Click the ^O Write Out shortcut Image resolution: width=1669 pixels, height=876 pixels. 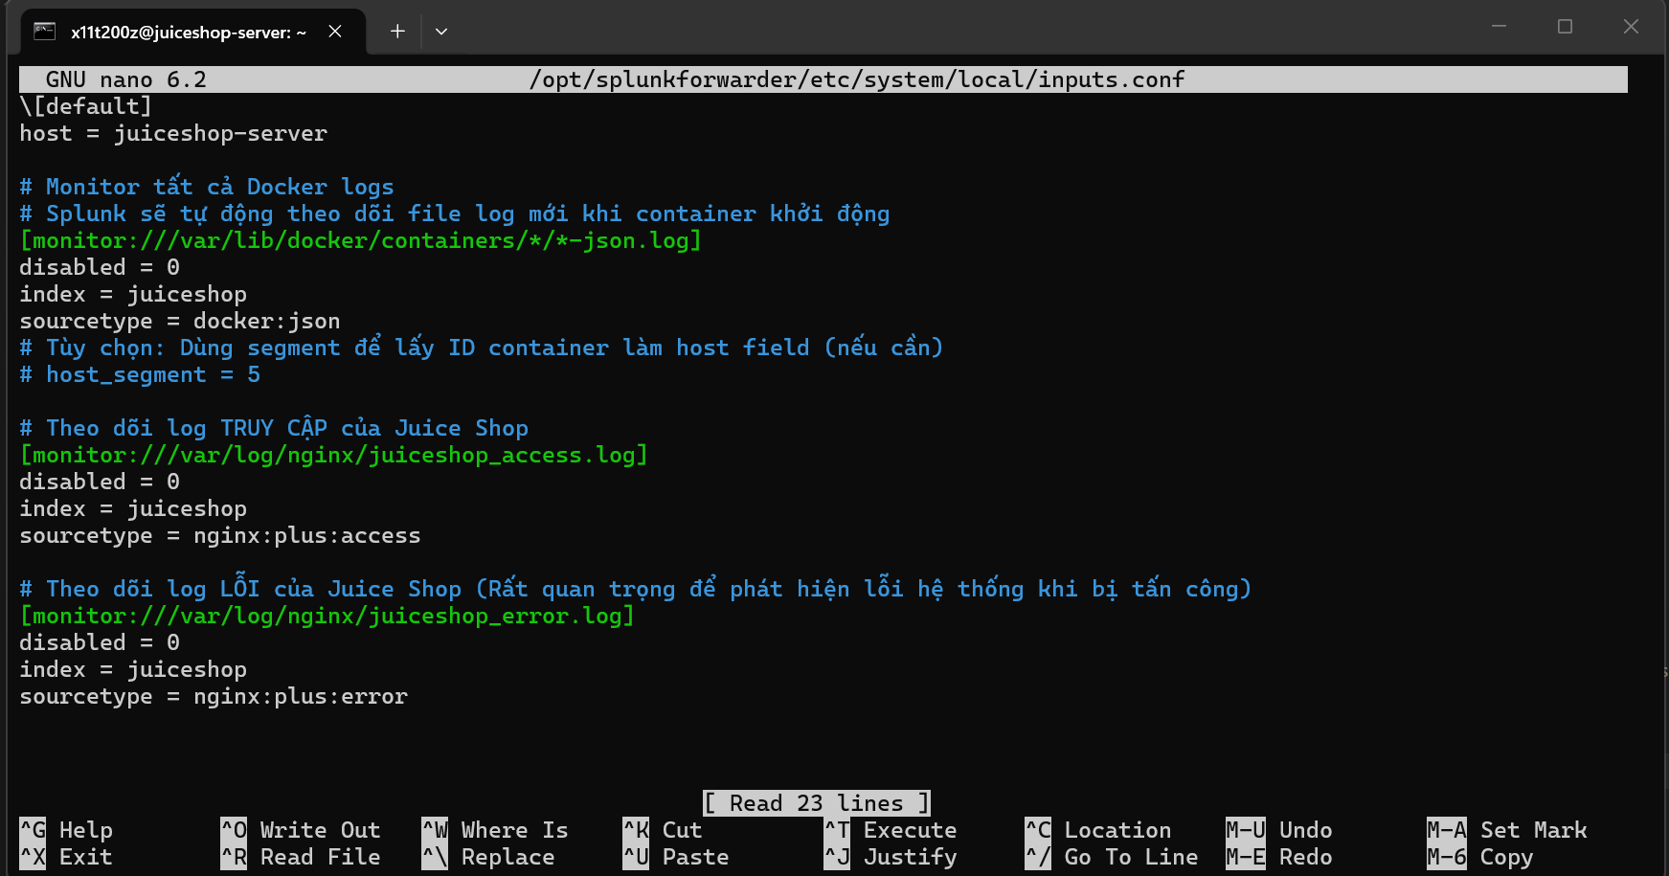(x=301, y=830)
